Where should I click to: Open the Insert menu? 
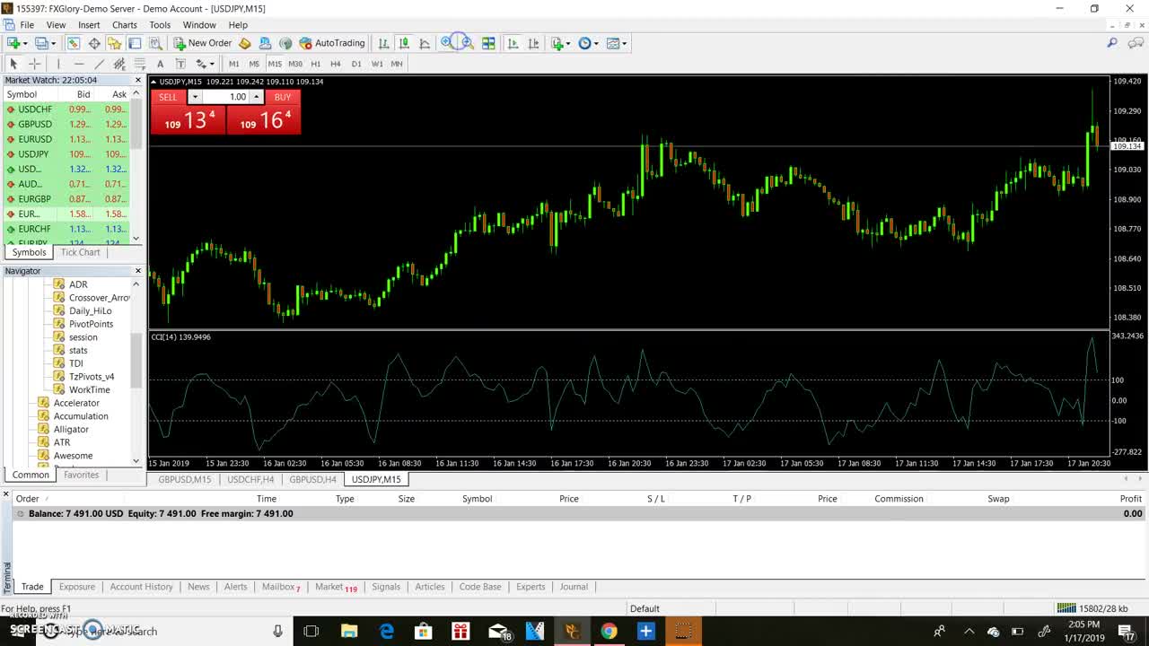pyautogui.click(x=89, y=25)
